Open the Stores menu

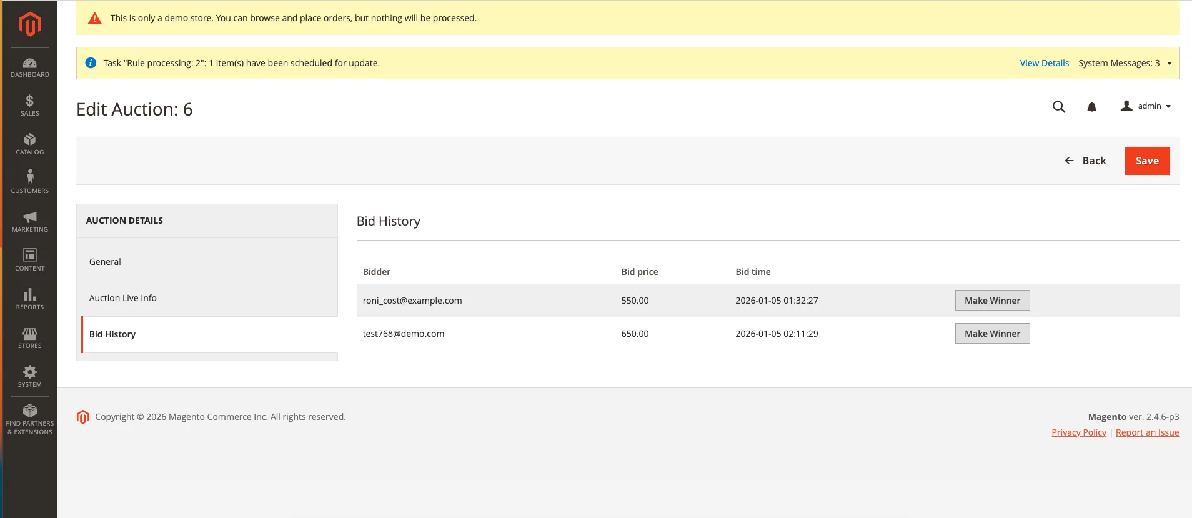(x=30, y=338)
